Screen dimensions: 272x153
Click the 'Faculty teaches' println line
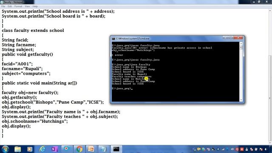point(60,116)
